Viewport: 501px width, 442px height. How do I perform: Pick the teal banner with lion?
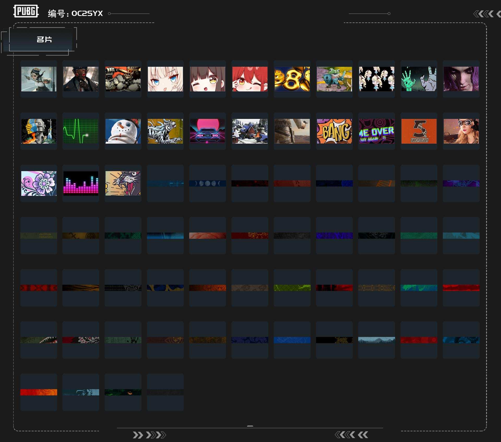(x=81, y=392)
